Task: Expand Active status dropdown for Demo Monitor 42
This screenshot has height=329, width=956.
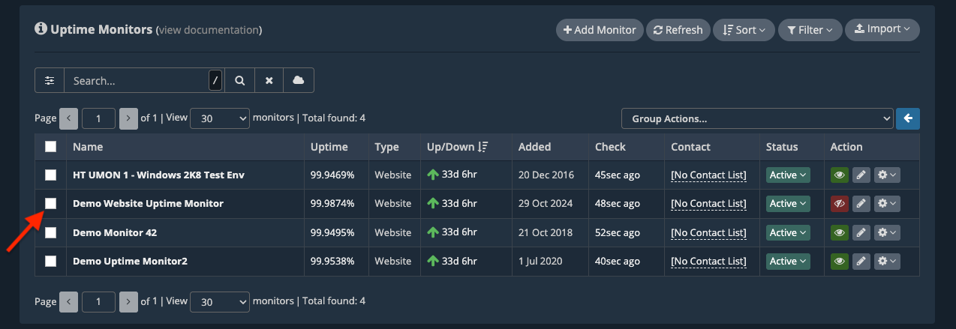Action: coord(787,232)
